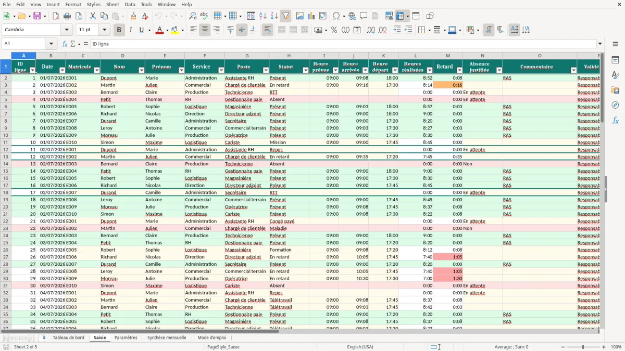Click the Copy icon
This screenshot has width=625, height=351.
104,16
